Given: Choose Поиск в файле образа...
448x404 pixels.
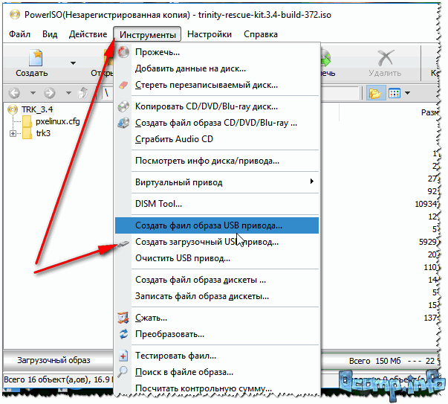Looking at the screenshot, I should (x=217, y=372).
